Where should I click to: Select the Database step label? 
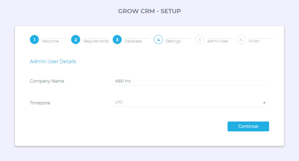click(133, 41)
